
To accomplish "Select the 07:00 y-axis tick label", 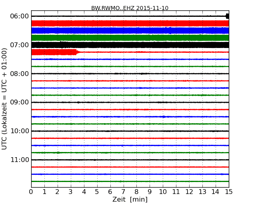I will [x=20, y=45].
